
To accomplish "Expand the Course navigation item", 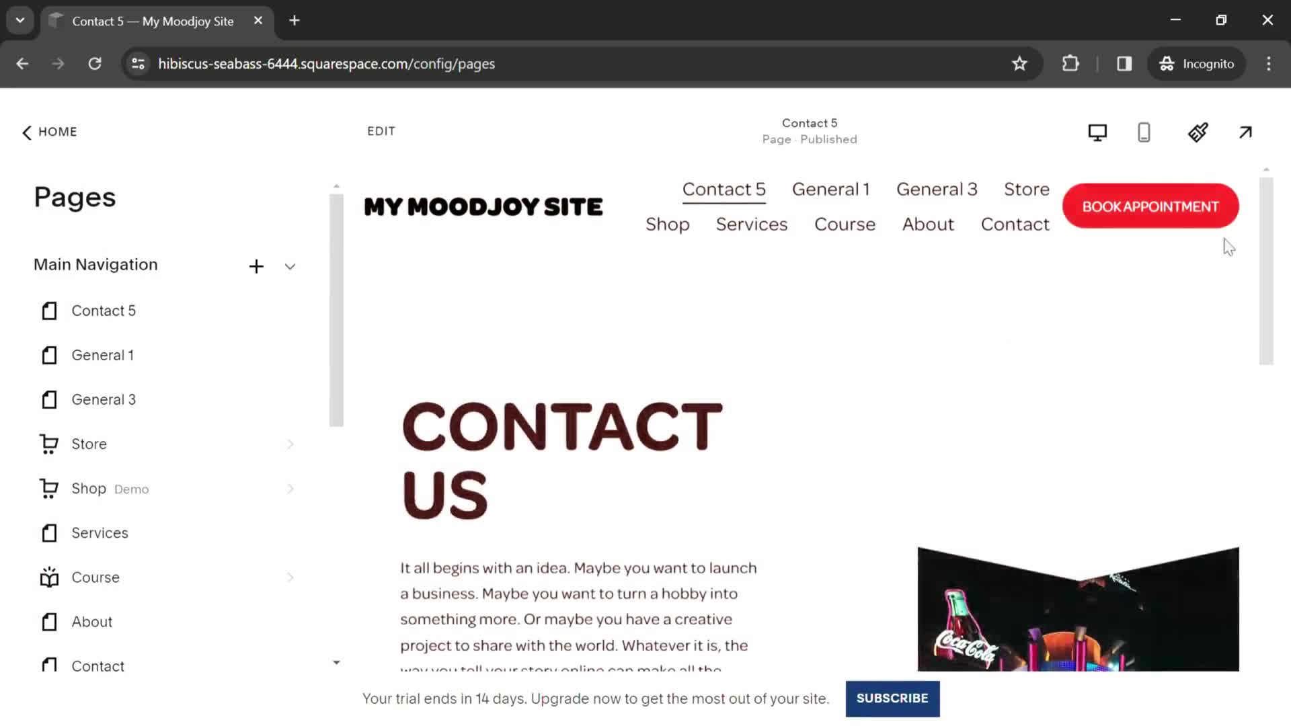I will point(291,577).
